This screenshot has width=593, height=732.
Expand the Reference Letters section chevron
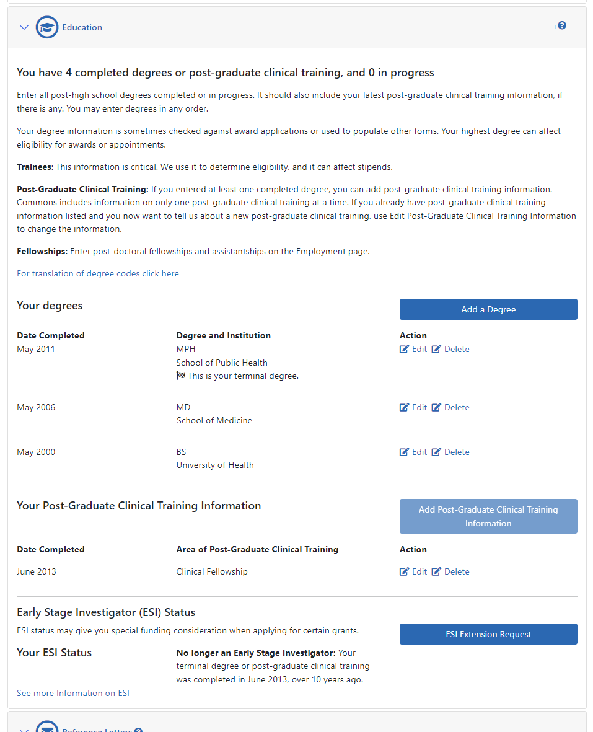coord(24,730)
